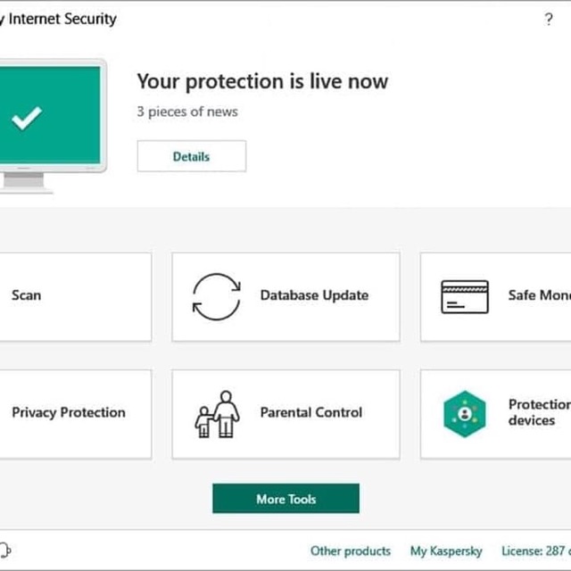This screenshot has width=571, height=571.
Task: Click the Parental Control adult and child icon
Action: coord(217,413)
